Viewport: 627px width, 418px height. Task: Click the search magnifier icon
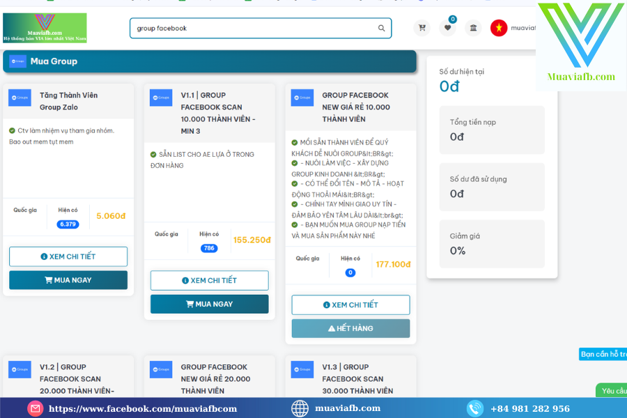pyautogui.click(x=382, y=28)
